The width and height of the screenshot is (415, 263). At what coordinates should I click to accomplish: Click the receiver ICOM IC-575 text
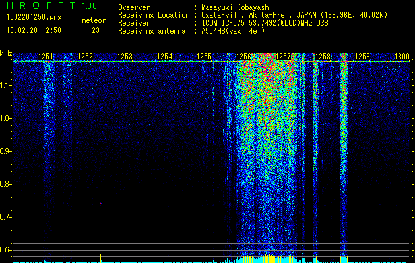[x=265, y=23]
